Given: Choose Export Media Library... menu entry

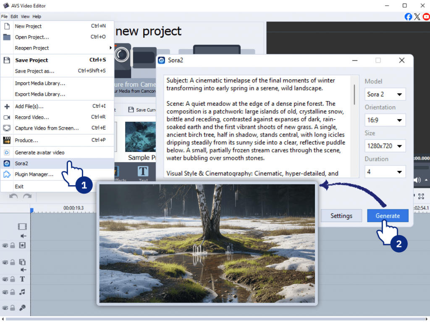Looking at the screenshot, I should (x=57, y=94).
